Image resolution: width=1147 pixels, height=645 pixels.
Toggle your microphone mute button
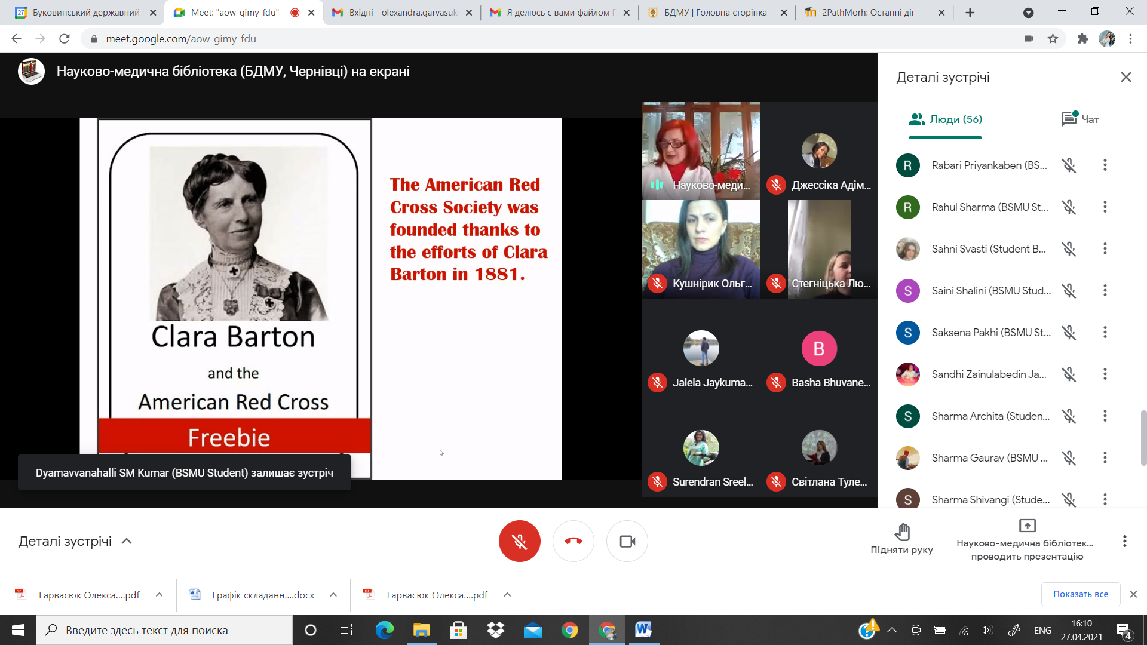pyautogui.click(x=519, y=541)
